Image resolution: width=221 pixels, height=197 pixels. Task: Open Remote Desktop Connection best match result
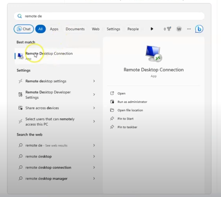click(x=58, y=56)
